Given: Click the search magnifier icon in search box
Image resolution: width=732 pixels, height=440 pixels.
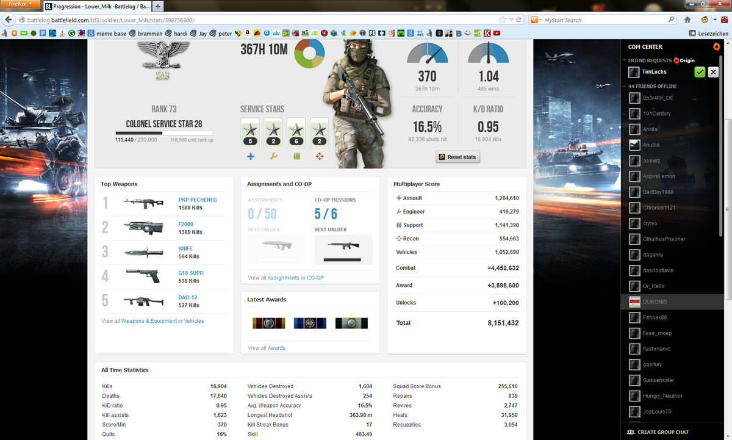Looking at the screenshot, I should pyautogui.click(x=672, y=20).
